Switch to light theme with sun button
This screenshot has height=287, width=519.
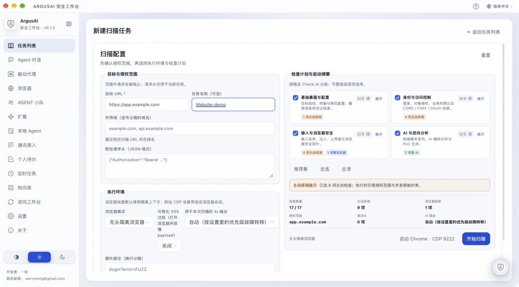pos(39,257)
